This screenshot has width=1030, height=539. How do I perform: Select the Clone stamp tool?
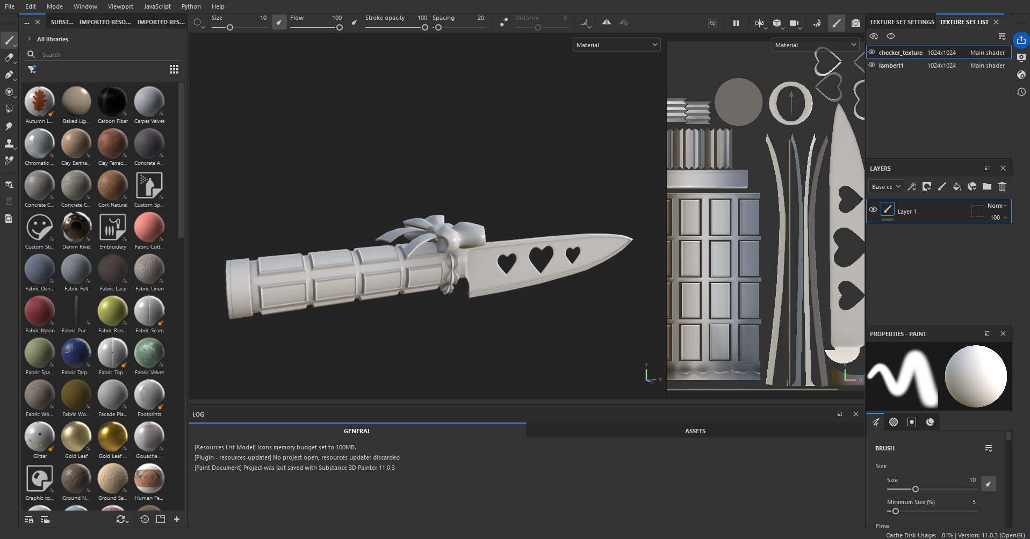[x=9, y=143]
